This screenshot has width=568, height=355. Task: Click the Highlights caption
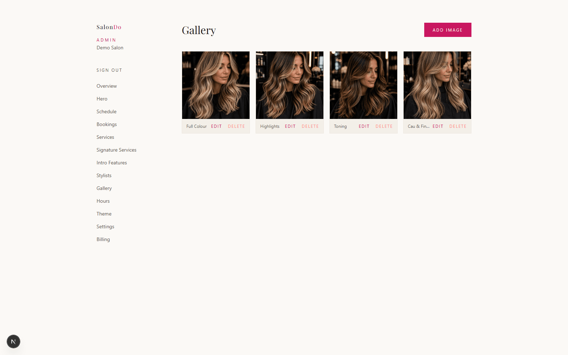pyautogui.click(x=270, y=126)
